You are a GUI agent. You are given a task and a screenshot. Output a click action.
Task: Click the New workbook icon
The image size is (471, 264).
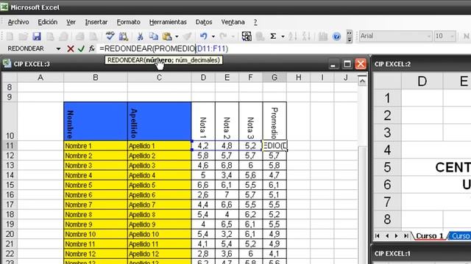10,37
